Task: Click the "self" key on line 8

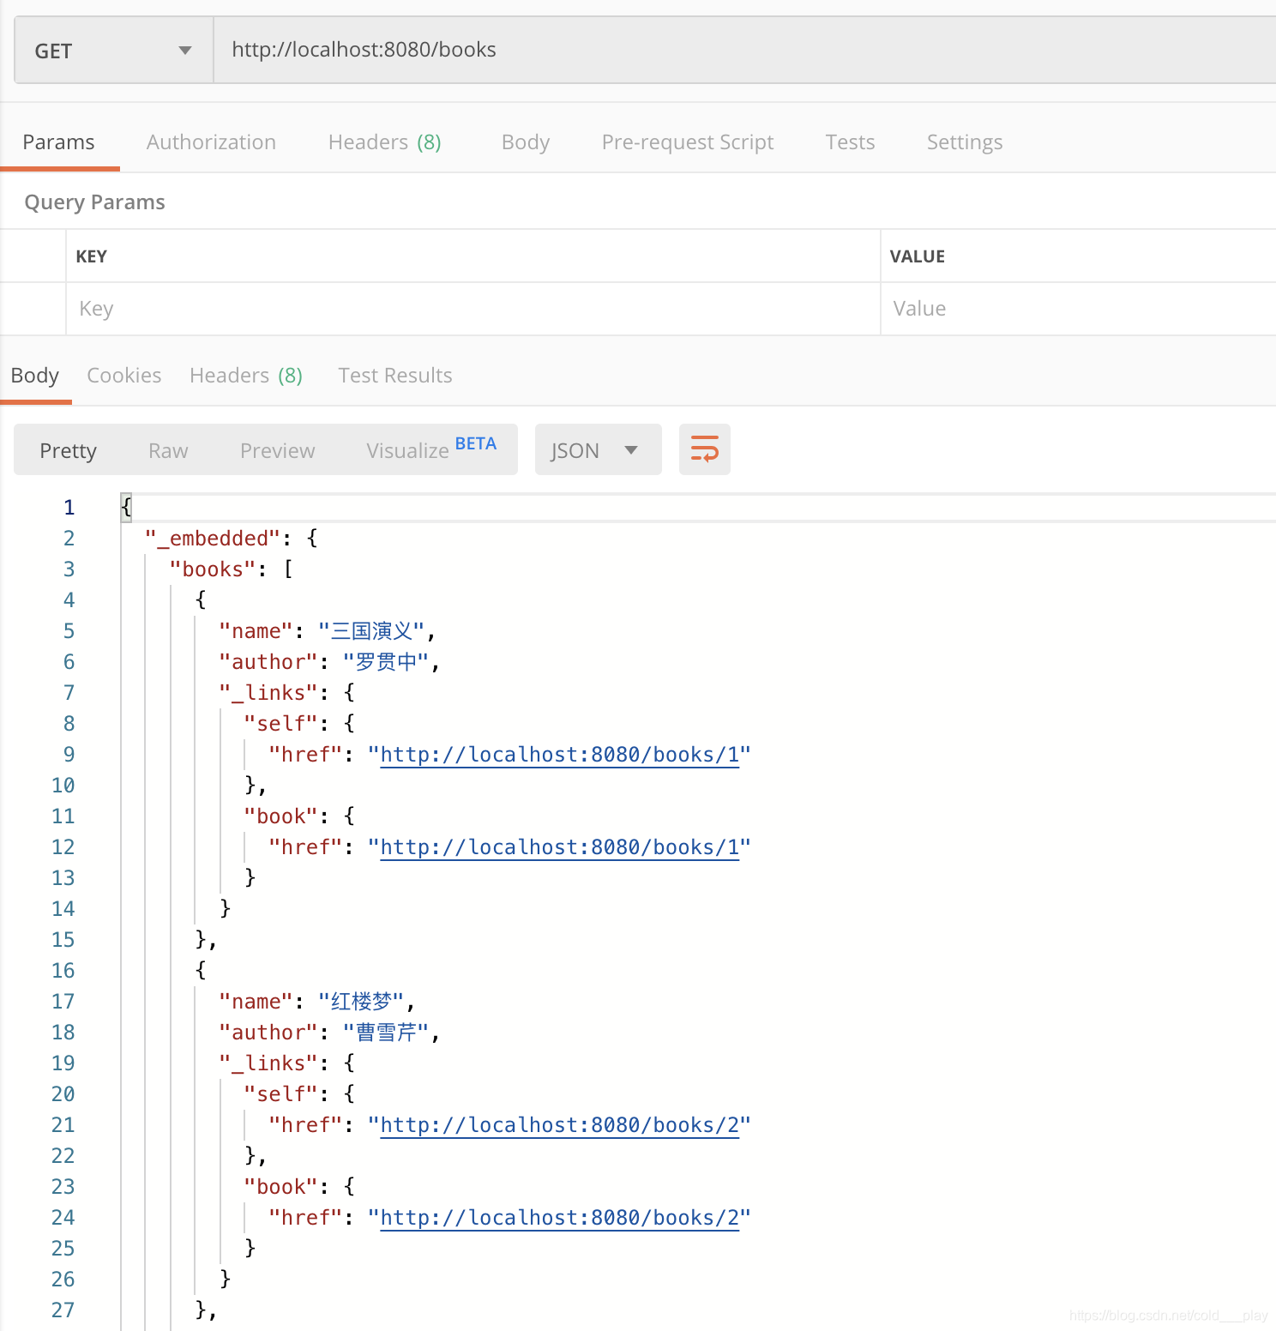Action: [281, 724]
